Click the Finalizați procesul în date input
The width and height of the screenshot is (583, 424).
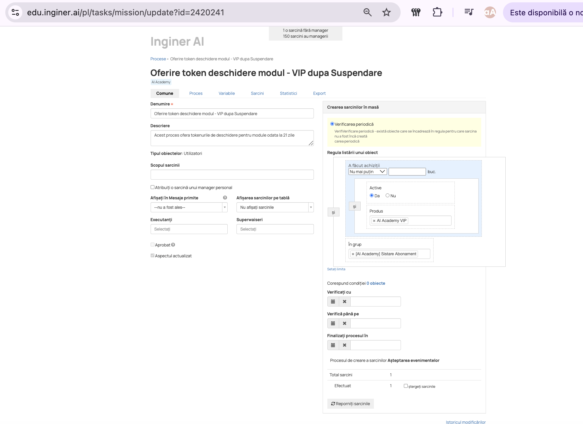[375, 345]
